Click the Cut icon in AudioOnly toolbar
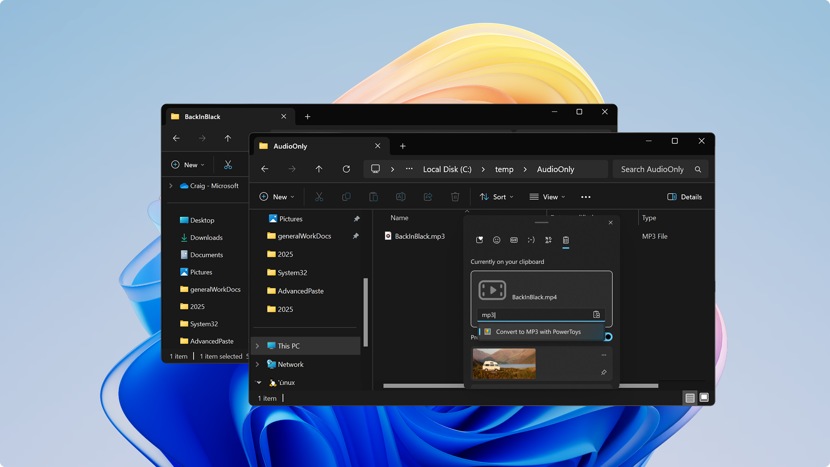The width and height of the screenshot is (830, 467). click(x=319, y=197)
